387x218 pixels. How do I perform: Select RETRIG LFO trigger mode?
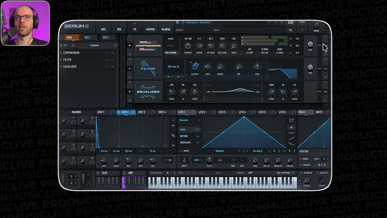point(189,136)
